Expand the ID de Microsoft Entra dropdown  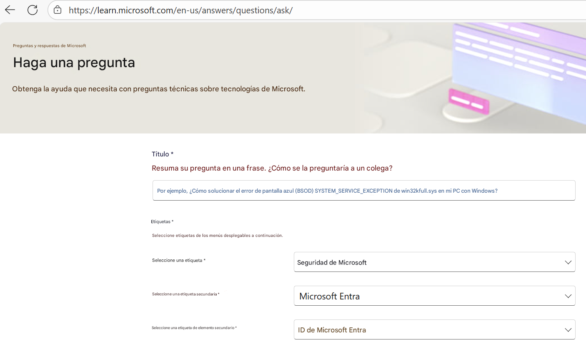click(x=434, y=329)
